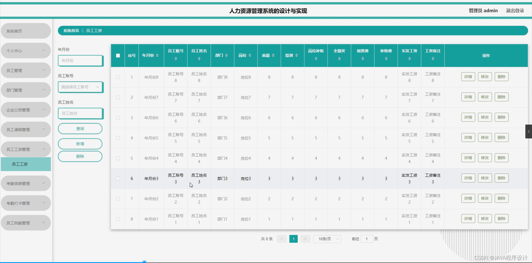This screenshot has height=263, width=532.
Task: Sort by 工资备注 column sort arrows
Action: (433, 59)
